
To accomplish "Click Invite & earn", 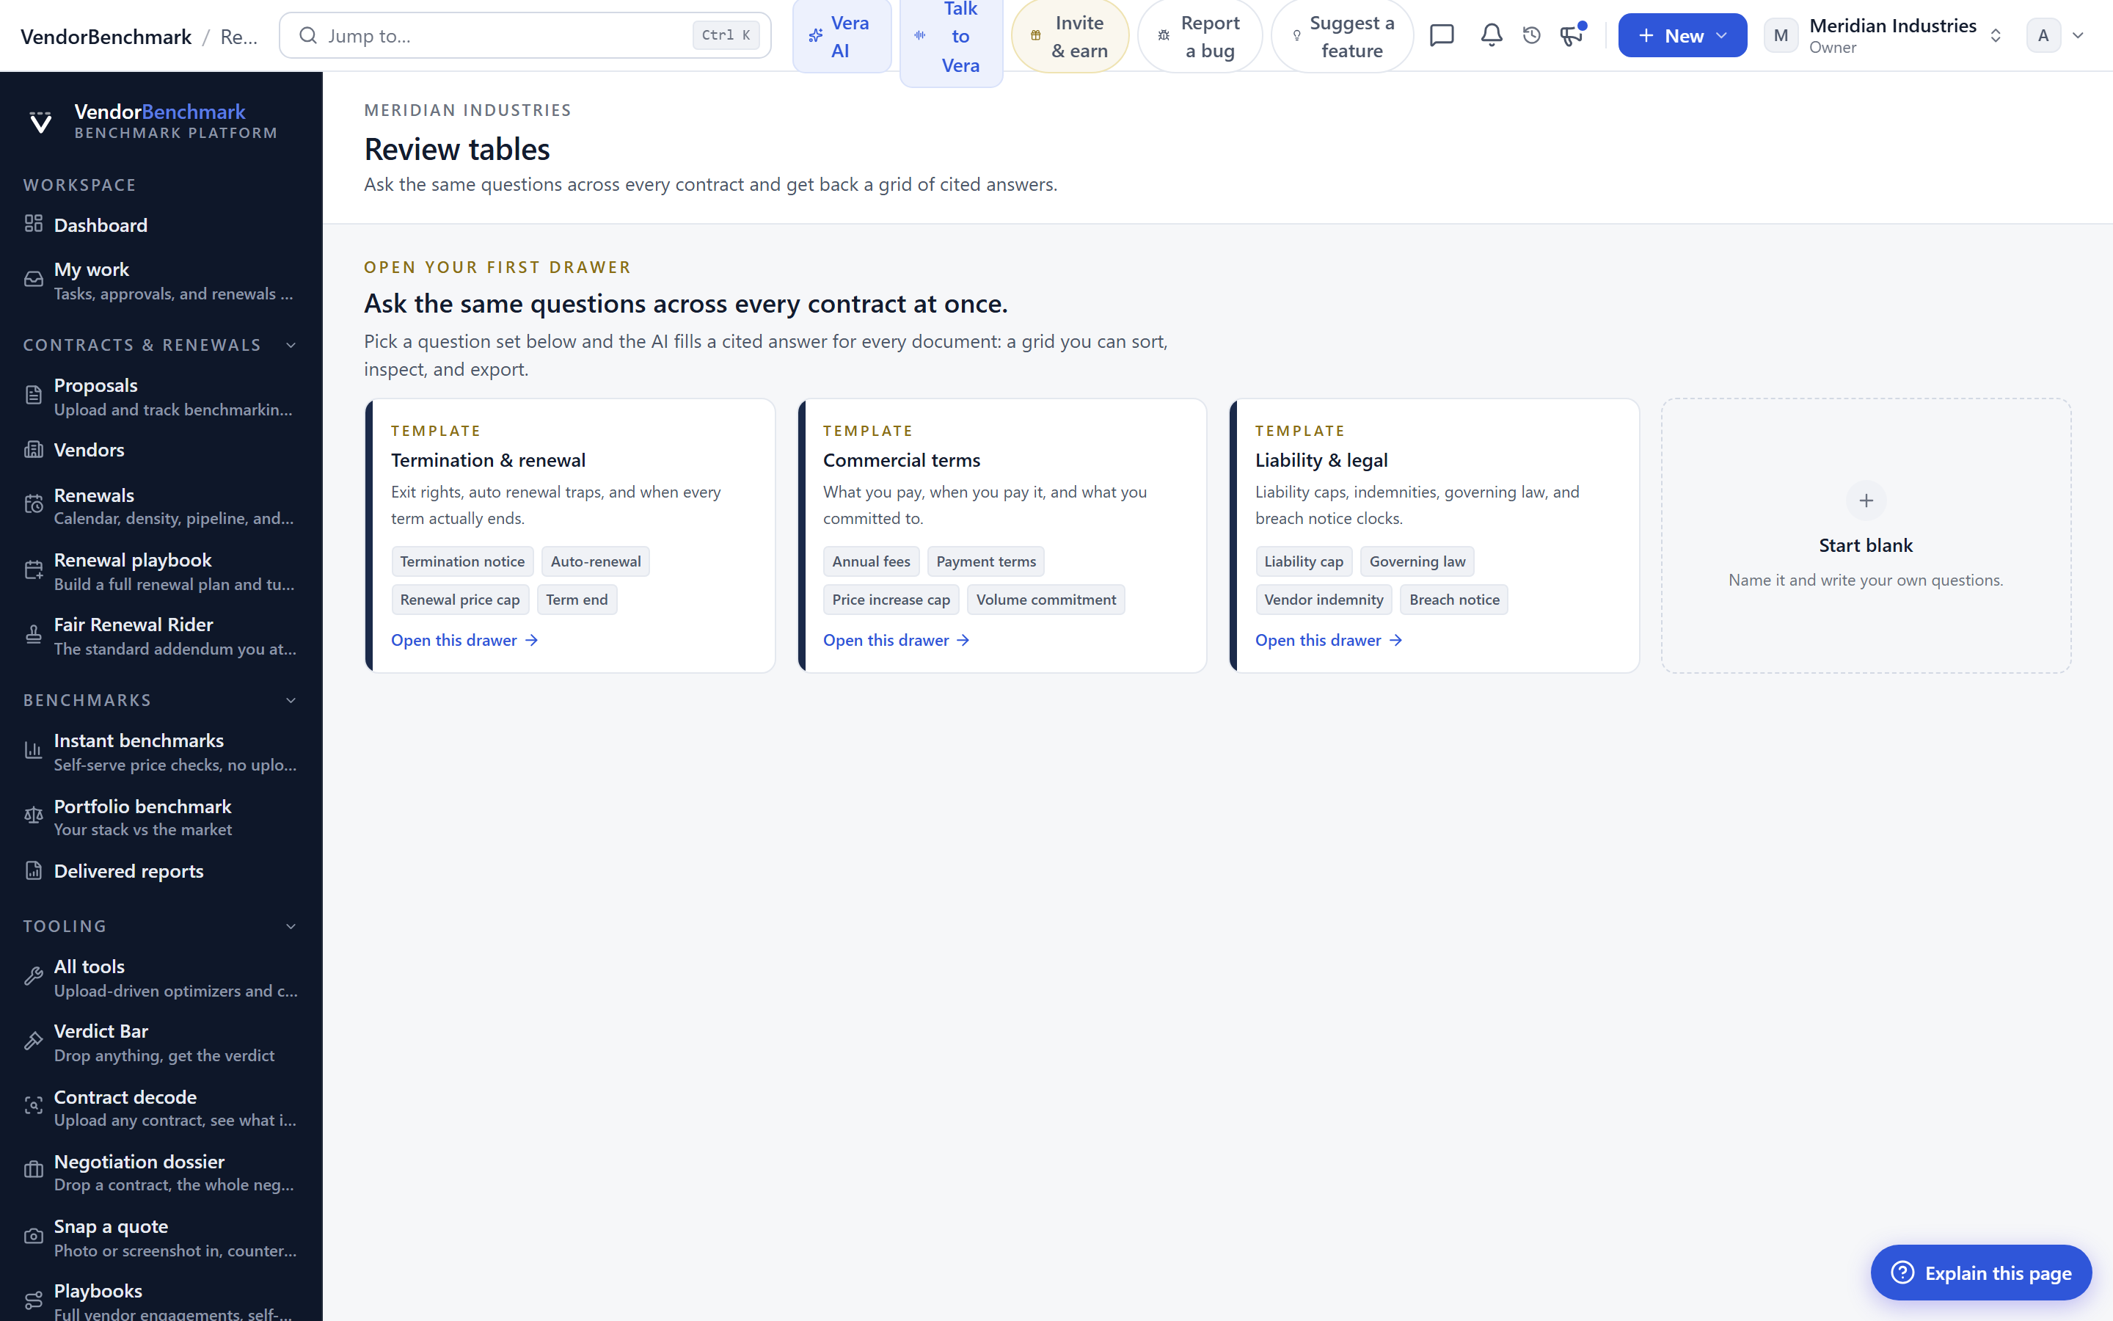I will [1070, 36].
